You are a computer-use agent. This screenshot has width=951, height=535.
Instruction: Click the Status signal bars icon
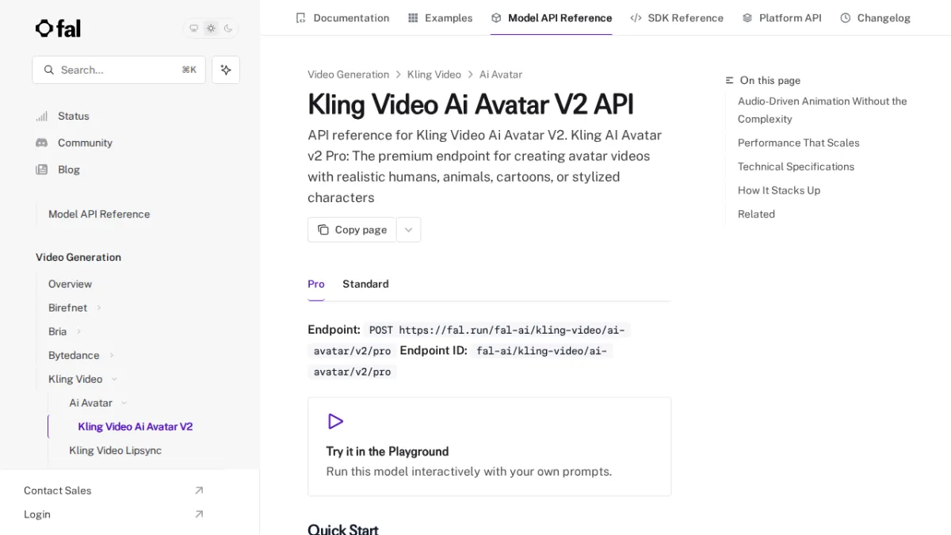(x=42, y=116)
